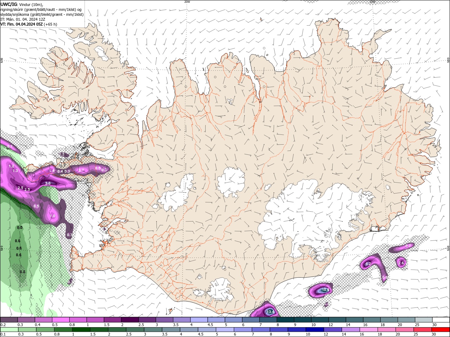The image size is (450, 337).
Task: Select upper scale white swatch after 30
Action: click(x=441, y=320)
